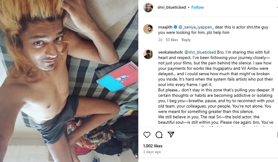278x162 pixels.
Task: Open venkateshofc's commenter avatar
Action: (148, 54)
